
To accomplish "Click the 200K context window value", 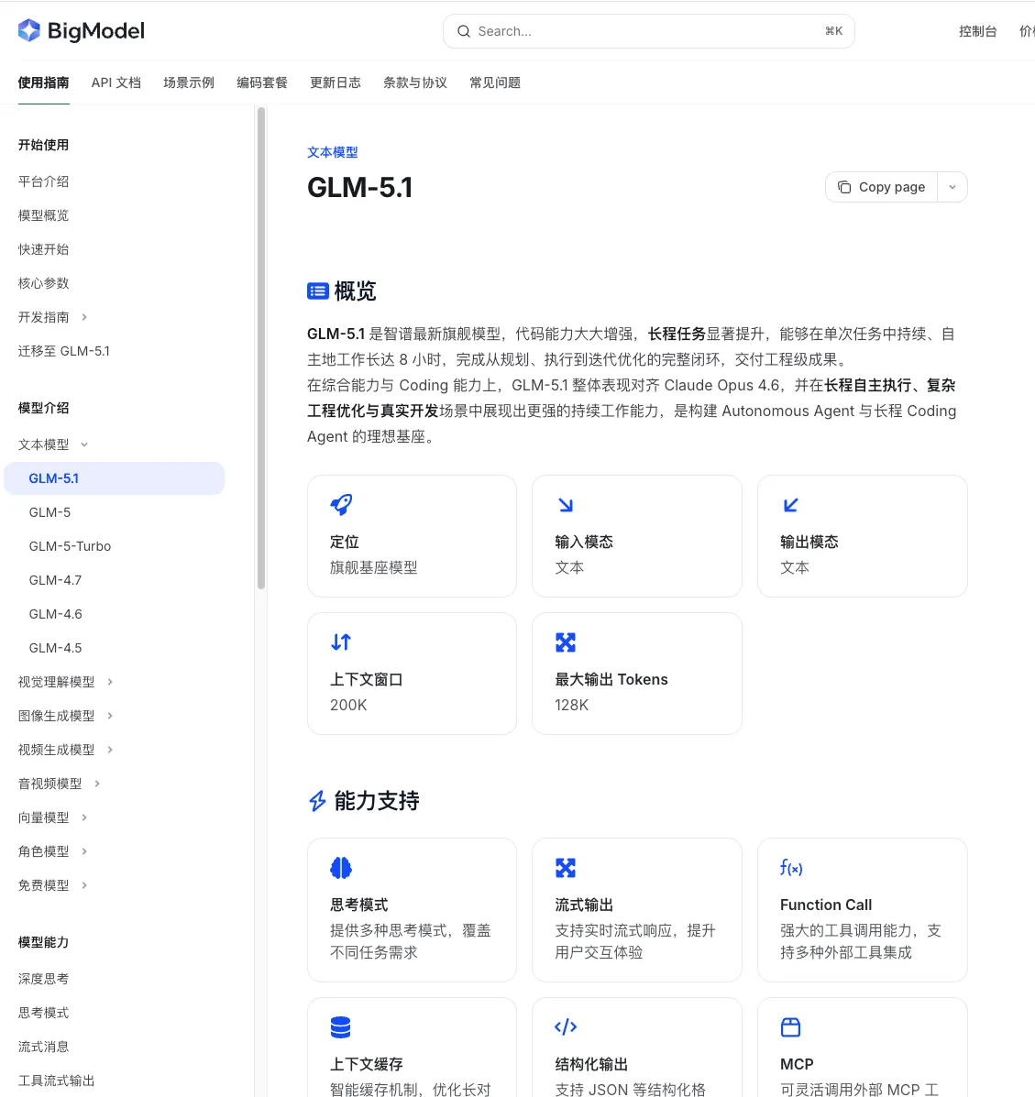I will (348, 706).
